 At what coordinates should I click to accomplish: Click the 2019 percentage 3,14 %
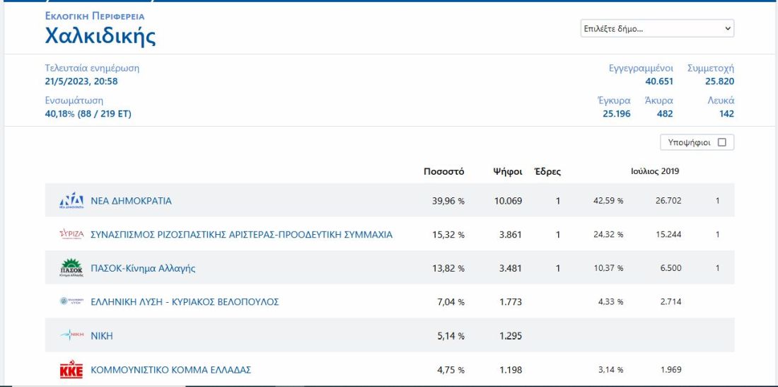pos(611,369)
